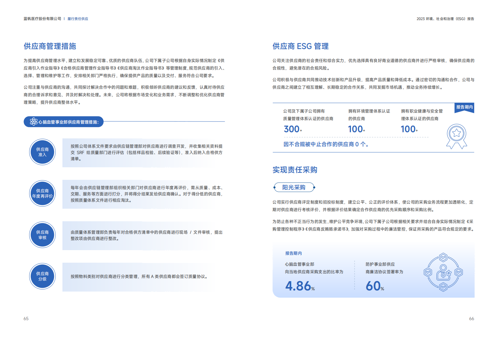Click the 4.86% local procurement figure
The image size is (498, 338).
[300, 286]
